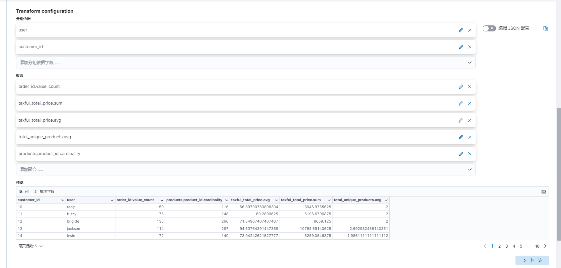Open taxful_total_price.avg column menu

click(x=276, y=200)
